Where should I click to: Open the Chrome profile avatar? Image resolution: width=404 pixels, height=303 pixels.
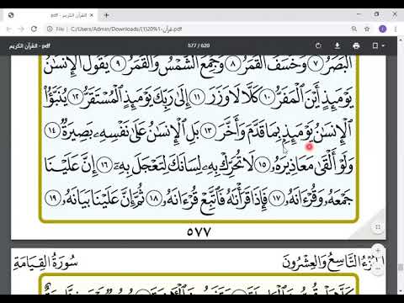(383, 29)
